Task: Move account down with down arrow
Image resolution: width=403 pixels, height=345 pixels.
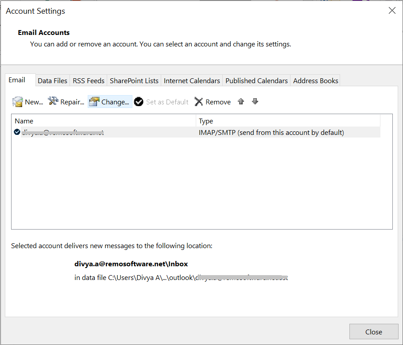Action: tap(255, 101)
